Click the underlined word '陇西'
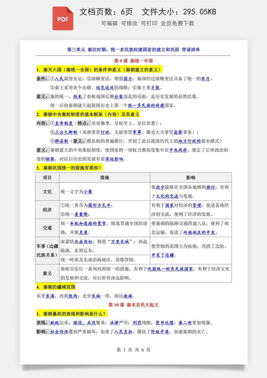The height and width of the screenshot is (378, 267). pos(73,296)
